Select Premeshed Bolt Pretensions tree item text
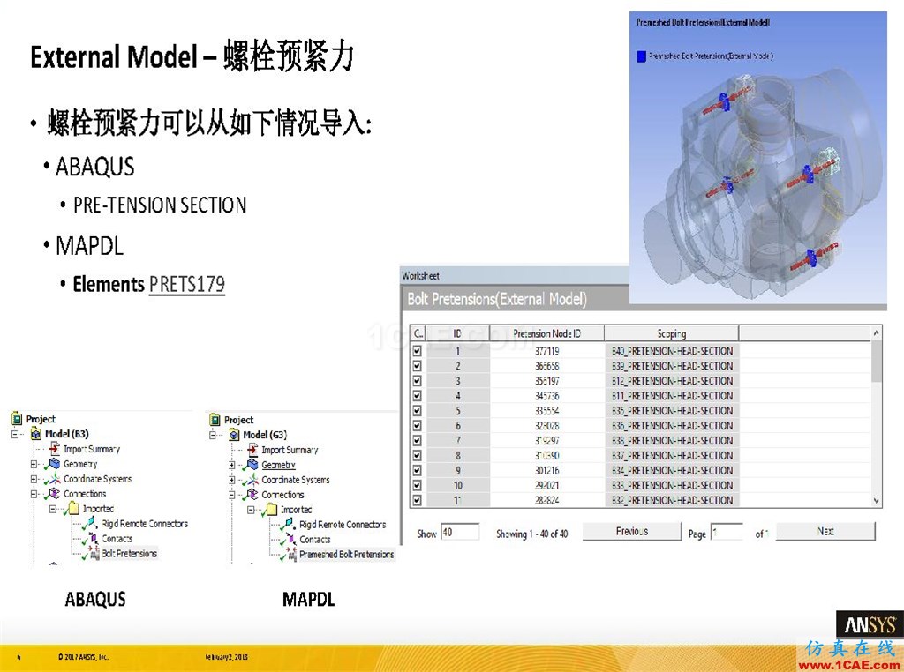Image resolution: width=904 pixels, height=672 pixels. (346, 555)
